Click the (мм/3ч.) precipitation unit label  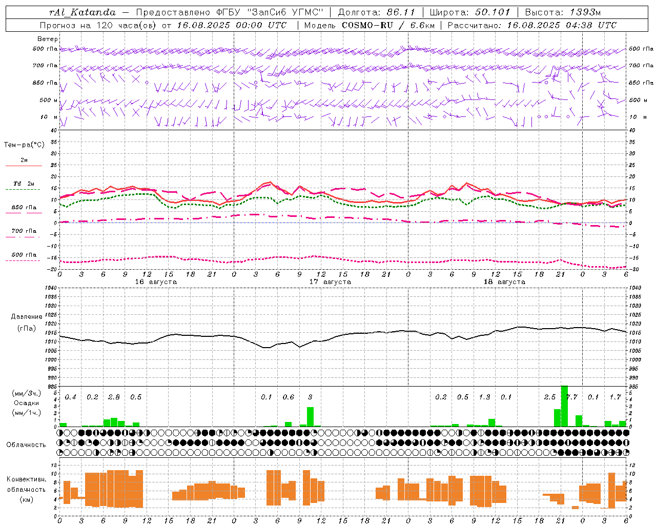click(27, 393)
